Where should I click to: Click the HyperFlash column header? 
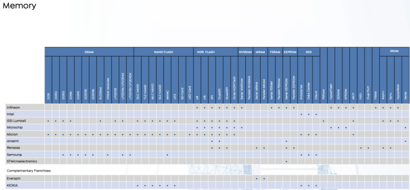point(331,75)
